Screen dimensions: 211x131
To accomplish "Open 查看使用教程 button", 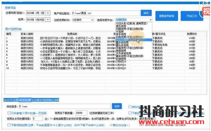I will [x=167, y=16].
